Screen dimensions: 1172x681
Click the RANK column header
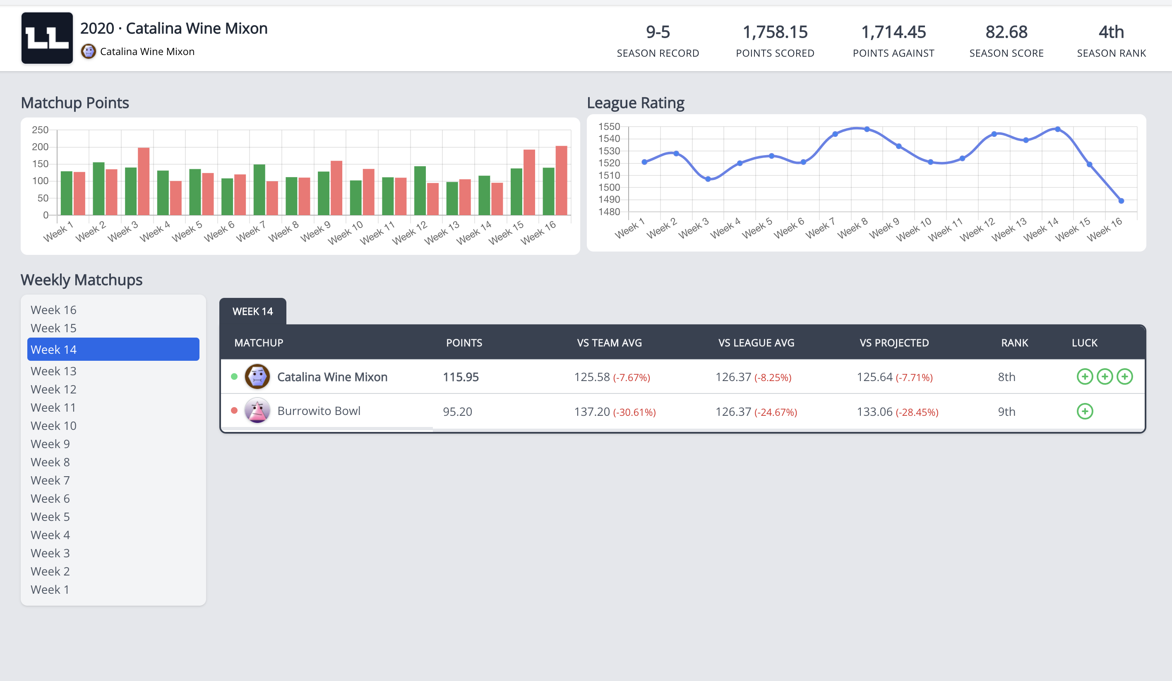[1014, 343]
